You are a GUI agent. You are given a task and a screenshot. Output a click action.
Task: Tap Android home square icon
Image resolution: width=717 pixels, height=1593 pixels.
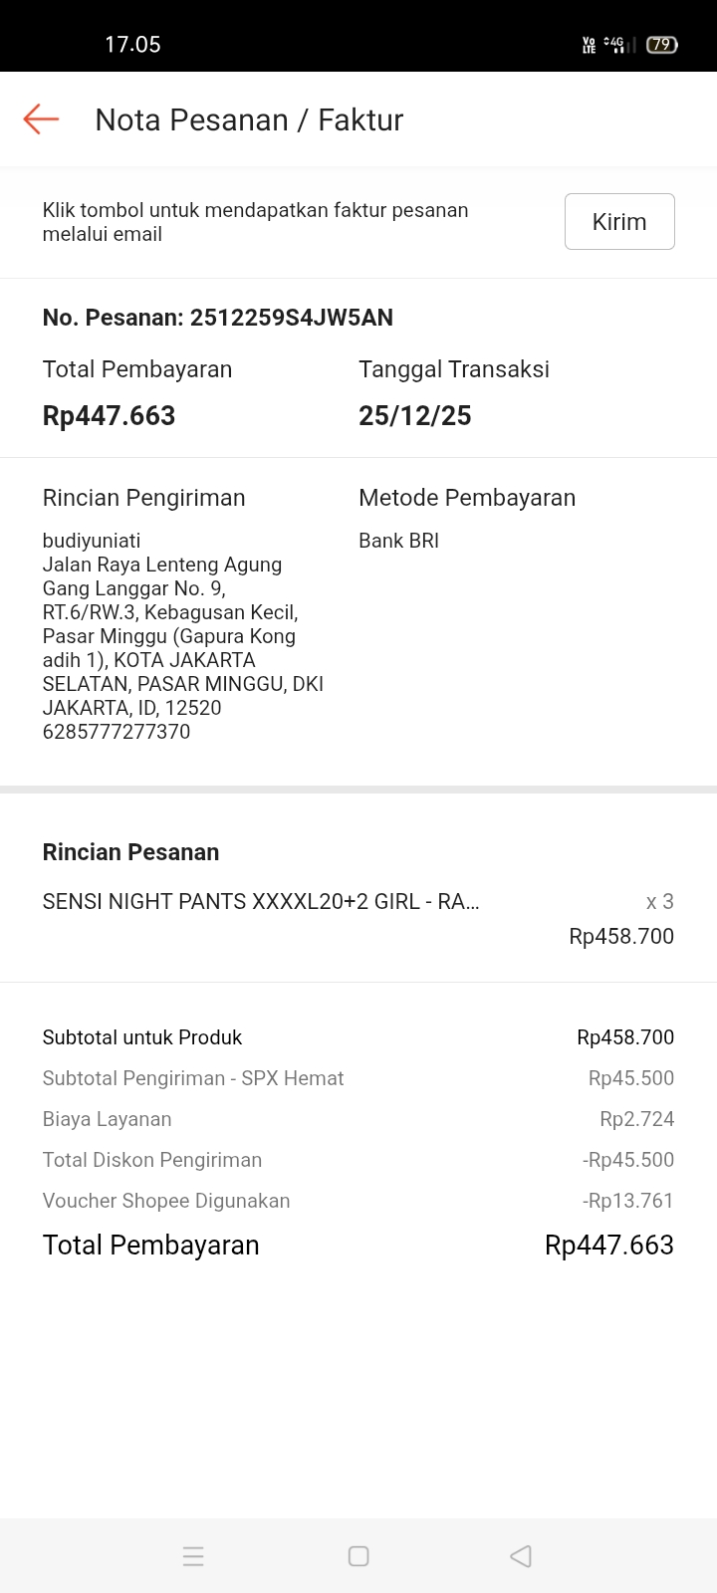358,1556
